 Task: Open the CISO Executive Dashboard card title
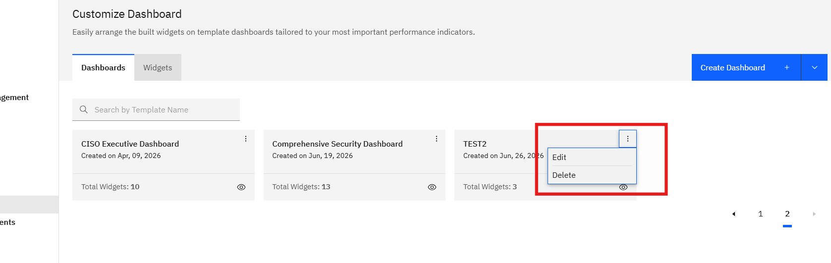(130, 144)
